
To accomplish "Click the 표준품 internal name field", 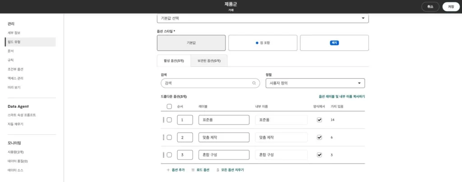I will [x=282, y=120].
